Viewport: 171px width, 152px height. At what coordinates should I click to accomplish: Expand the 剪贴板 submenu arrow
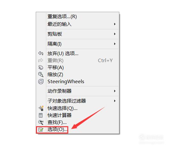pos(115,34)
